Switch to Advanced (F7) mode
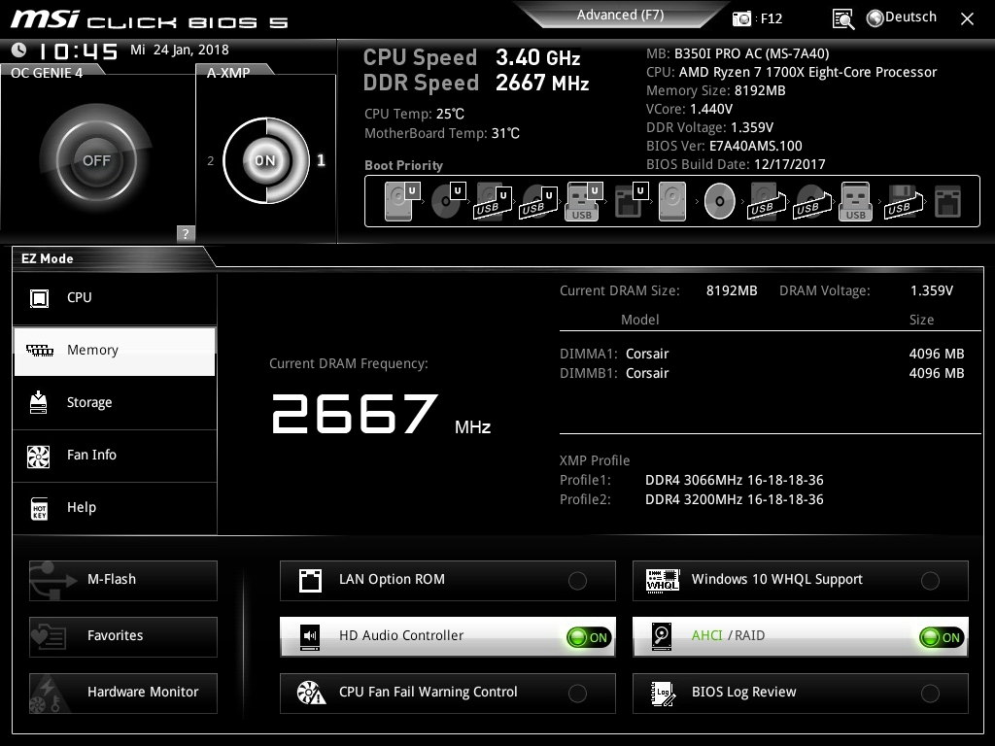Viewport: 995px width, 746px height. [620, 16]
